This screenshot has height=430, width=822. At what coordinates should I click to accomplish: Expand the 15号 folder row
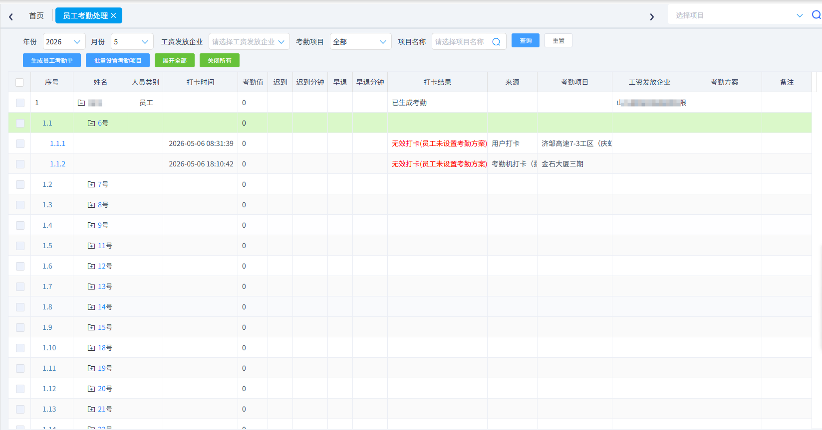pos(91,327)
